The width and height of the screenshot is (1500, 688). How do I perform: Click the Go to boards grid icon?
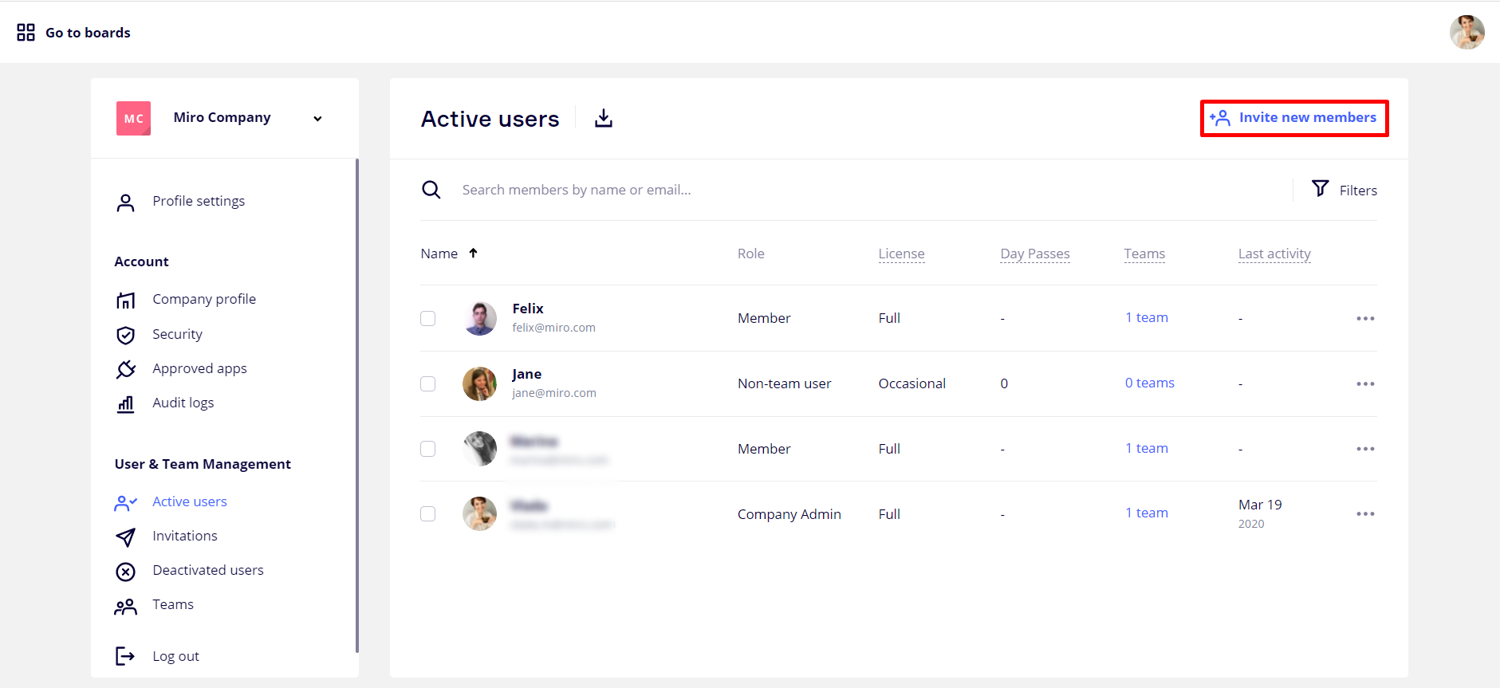26,33
